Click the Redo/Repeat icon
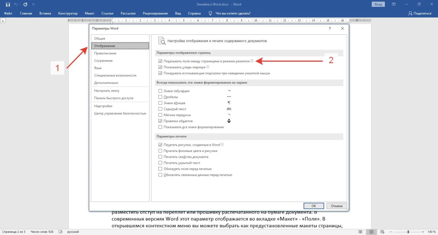This screenshot has width=438, height=235. [x=25, y=5]
